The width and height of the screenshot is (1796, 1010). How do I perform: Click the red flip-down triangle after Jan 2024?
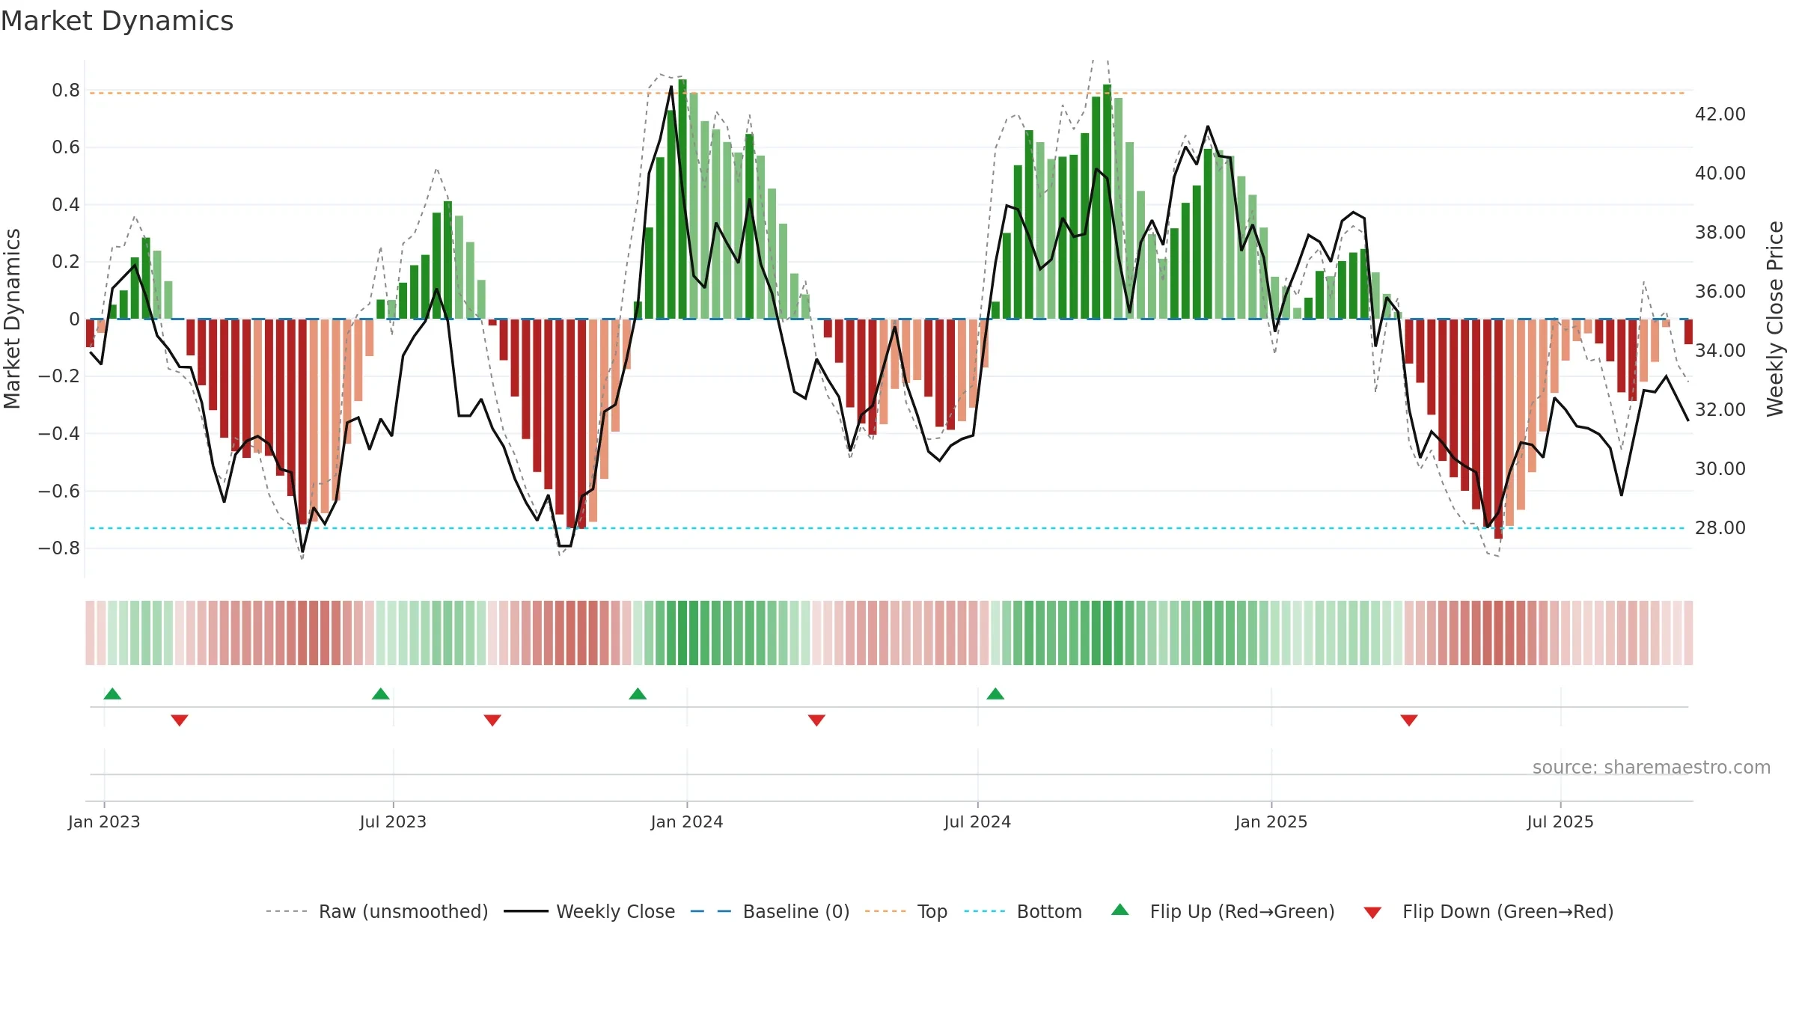[816, 720]
